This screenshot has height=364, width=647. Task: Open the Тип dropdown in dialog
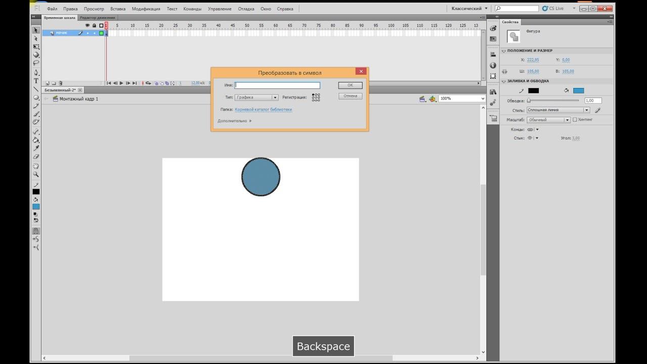tap(257, 98)
